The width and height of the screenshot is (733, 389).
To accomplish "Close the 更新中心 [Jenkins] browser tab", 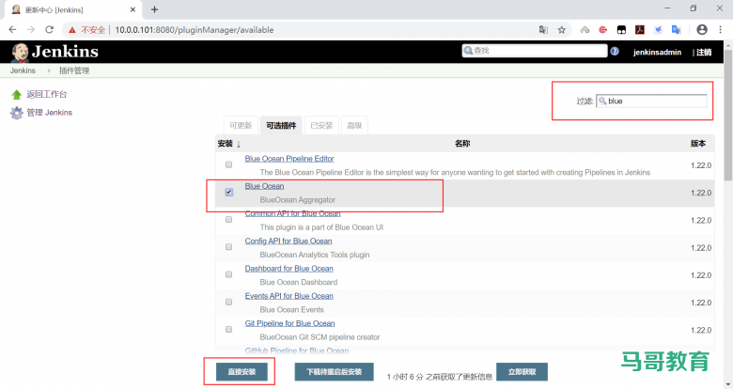I will [x=133, y=9].
